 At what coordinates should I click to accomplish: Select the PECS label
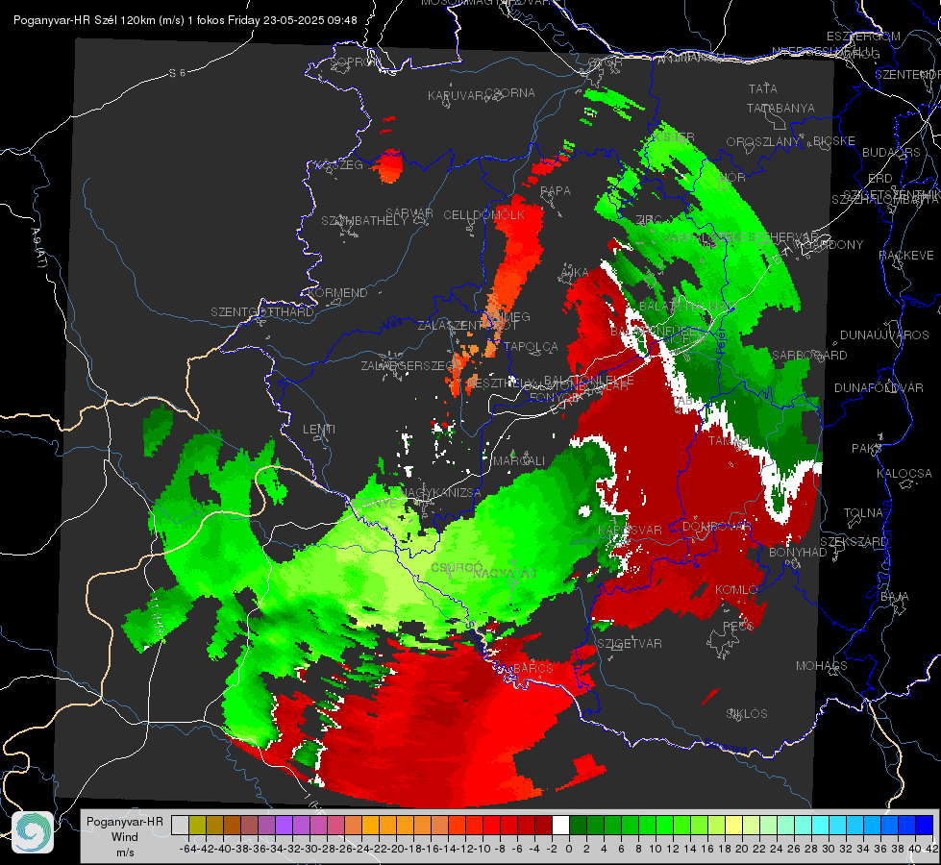coord(738,626)
